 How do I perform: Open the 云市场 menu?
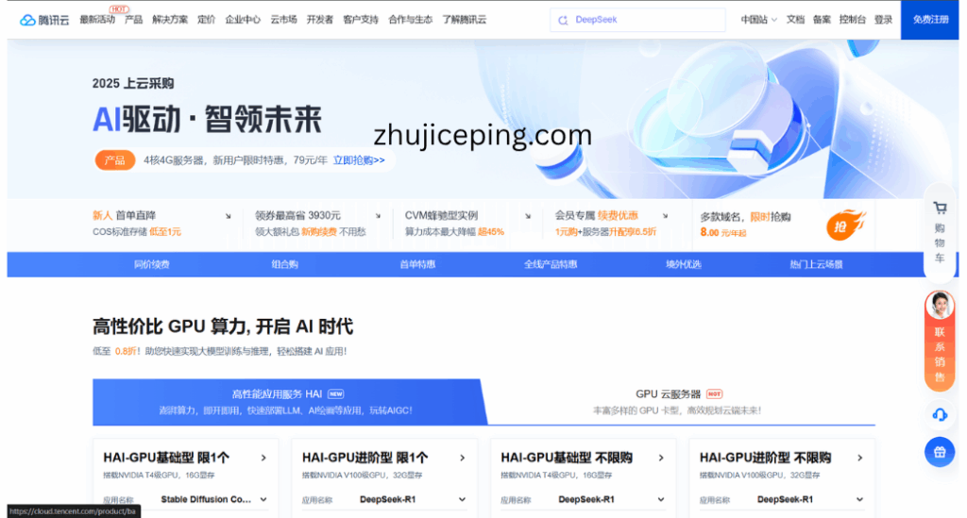pos(283,20)
